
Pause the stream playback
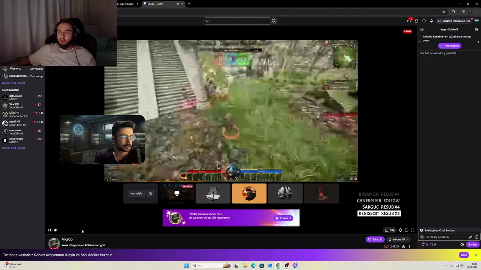(x=49, y=230)
